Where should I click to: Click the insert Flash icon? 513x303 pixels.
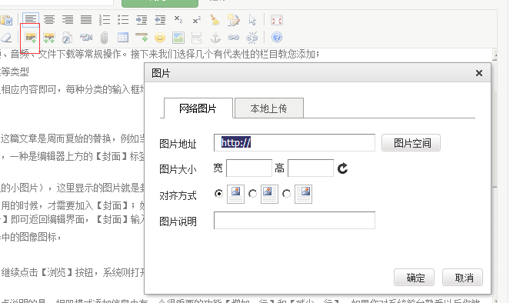(68, 38)
